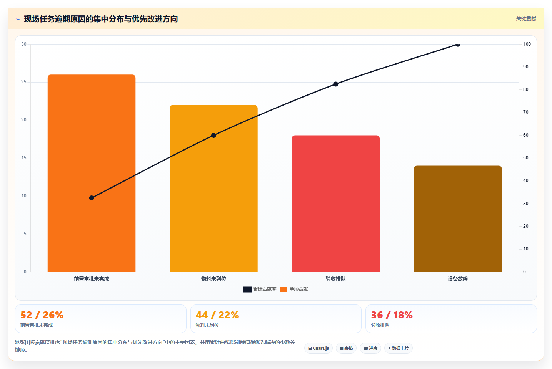Click the x-axis label 物料未到位
Image resolution: width=552 pixels, height=369 pixels.
pos(213,279)
